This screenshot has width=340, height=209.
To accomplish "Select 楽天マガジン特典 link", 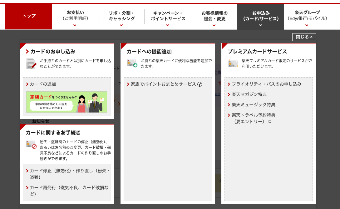I will (249, 94).
